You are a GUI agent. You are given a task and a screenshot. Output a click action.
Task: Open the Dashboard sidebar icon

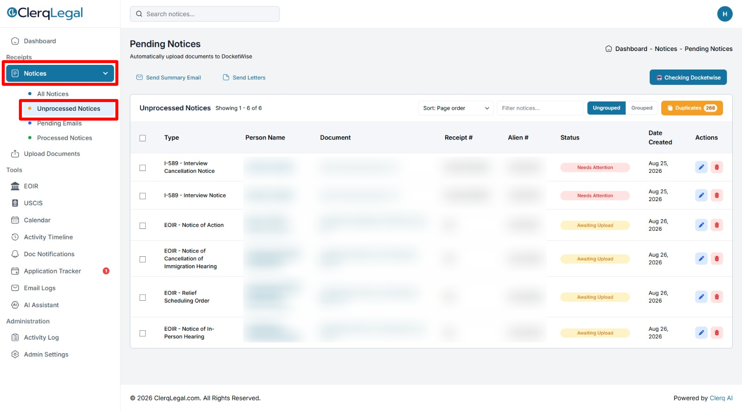(15, 41)
